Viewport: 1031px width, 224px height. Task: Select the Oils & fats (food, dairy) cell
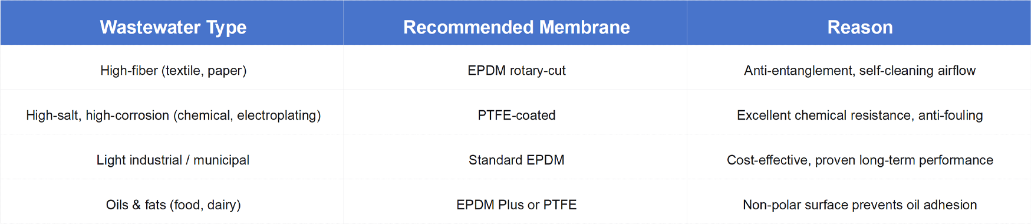(x=172, y=202)
